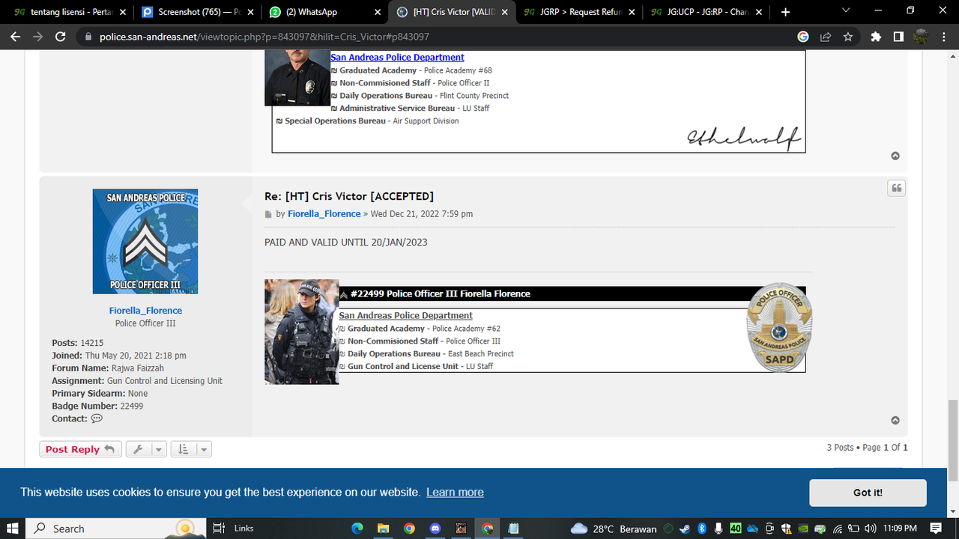Screen dimensions: 959x539
Task: Dismiss cookie notice with Got it!
Action: click(868, 493)
